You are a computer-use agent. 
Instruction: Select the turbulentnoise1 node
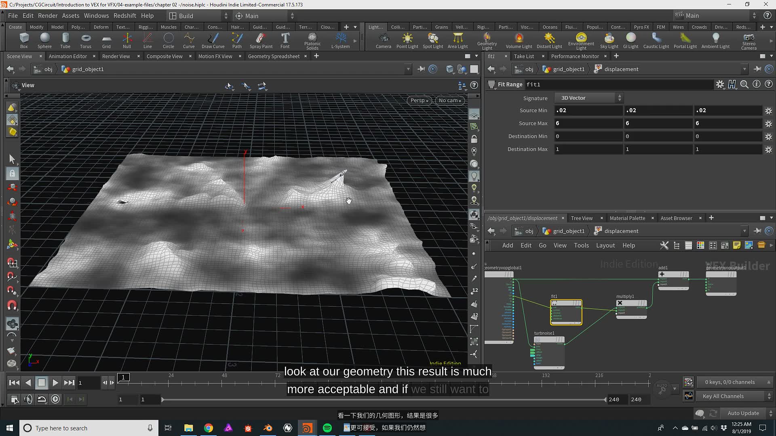pyautogui.click(x=549, y=352)
